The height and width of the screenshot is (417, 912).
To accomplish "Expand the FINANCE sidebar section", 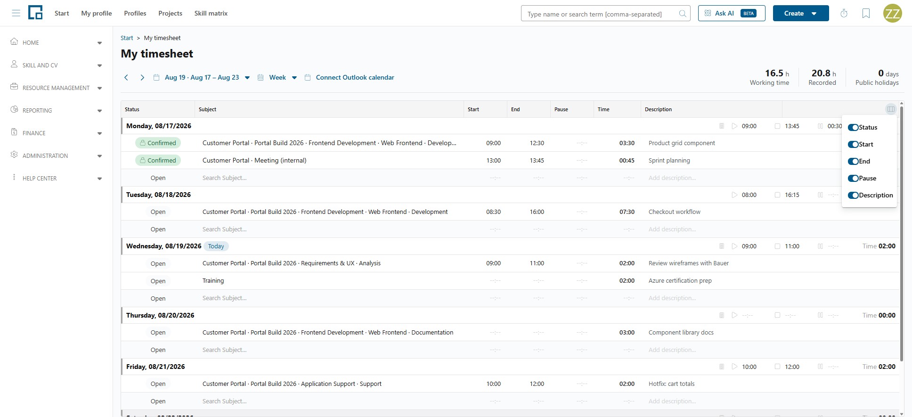I will coord(57,133).
